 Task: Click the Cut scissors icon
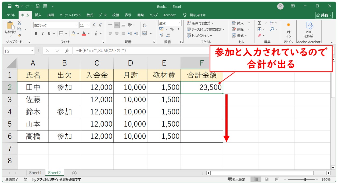19,23
